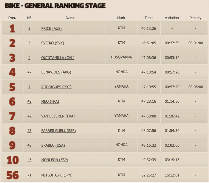The height and width of the screenshot is (183, 209).
Task: Open bike number 47 link
Action: (x=29, y=72)
